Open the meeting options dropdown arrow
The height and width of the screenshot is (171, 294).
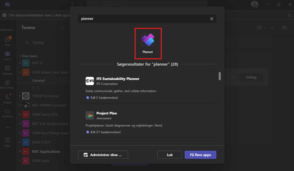(265, 28)
